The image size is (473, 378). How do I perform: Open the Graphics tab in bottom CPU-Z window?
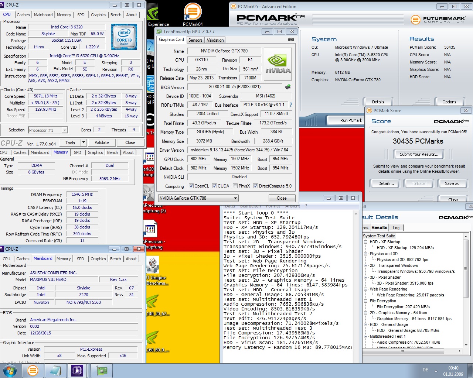click(x=98, y=259)
